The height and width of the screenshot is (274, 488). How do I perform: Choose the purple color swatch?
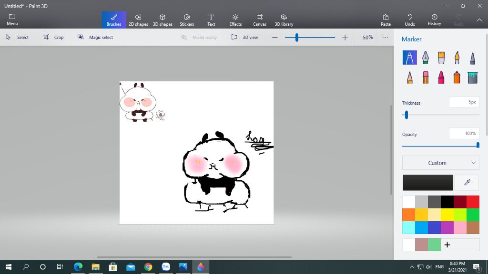coord(447,227)
